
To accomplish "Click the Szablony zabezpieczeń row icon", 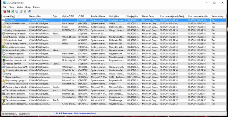I will point(4,70).
